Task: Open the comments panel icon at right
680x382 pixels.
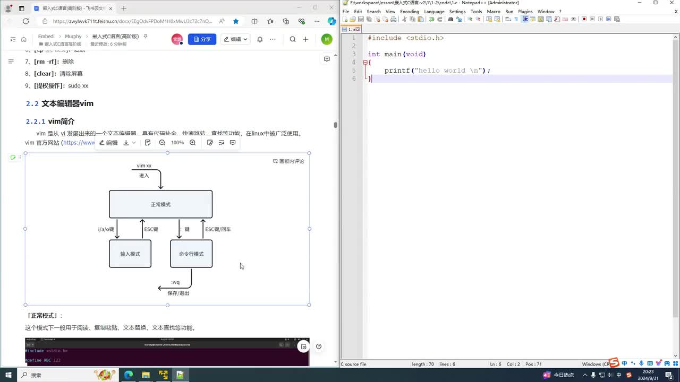Action: tap(327, 59)
